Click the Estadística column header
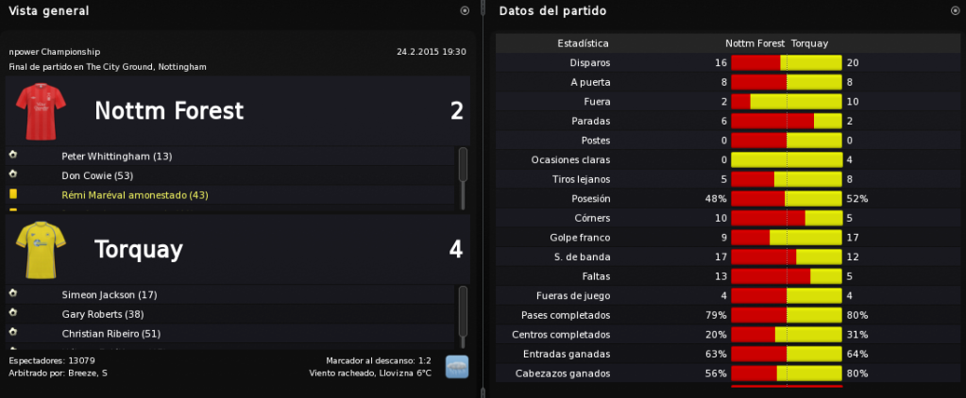966x398 pixels. click(x=583, y=43)
